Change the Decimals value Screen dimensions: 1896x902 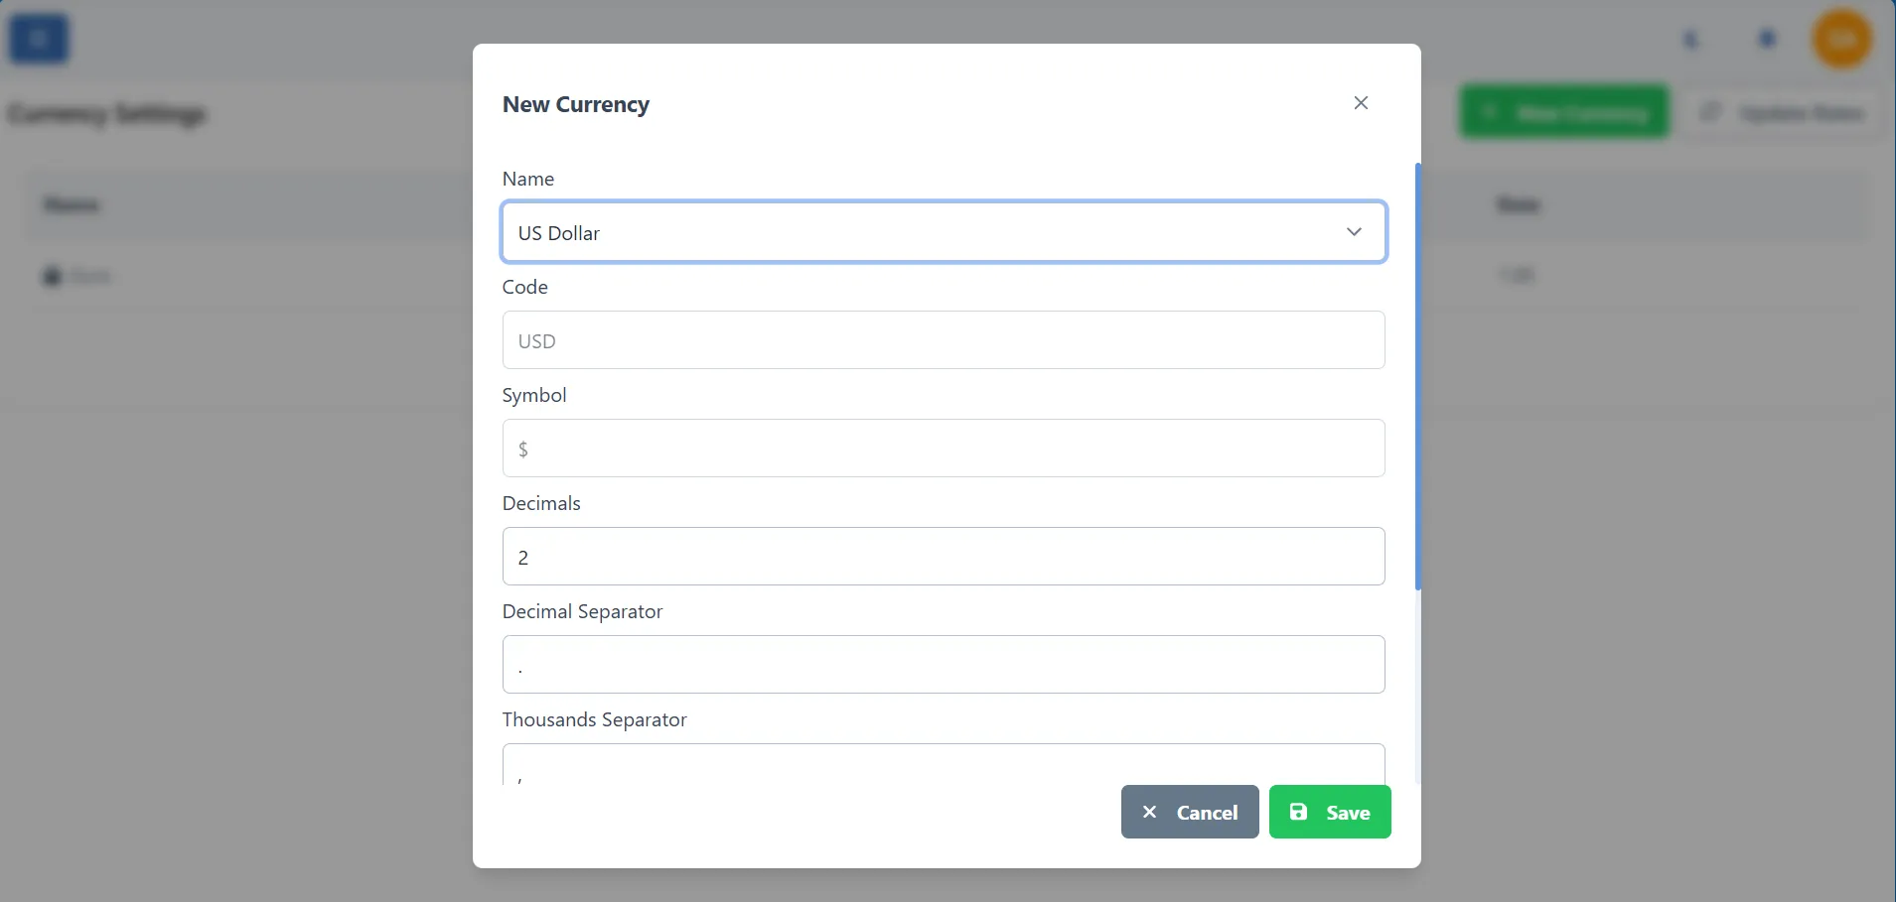point(943,556)
